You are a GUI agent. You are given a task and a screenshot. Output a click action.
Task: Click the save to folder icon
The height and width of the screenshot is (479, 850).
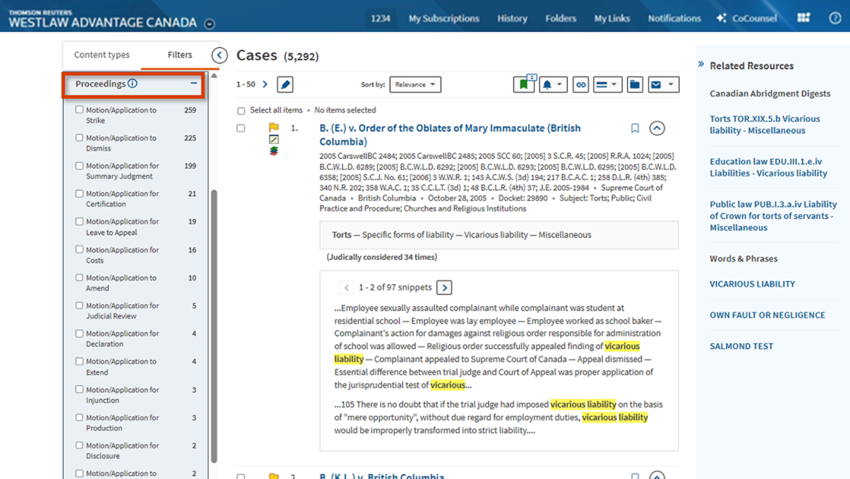pyautogui.click(x=635, y=85)
